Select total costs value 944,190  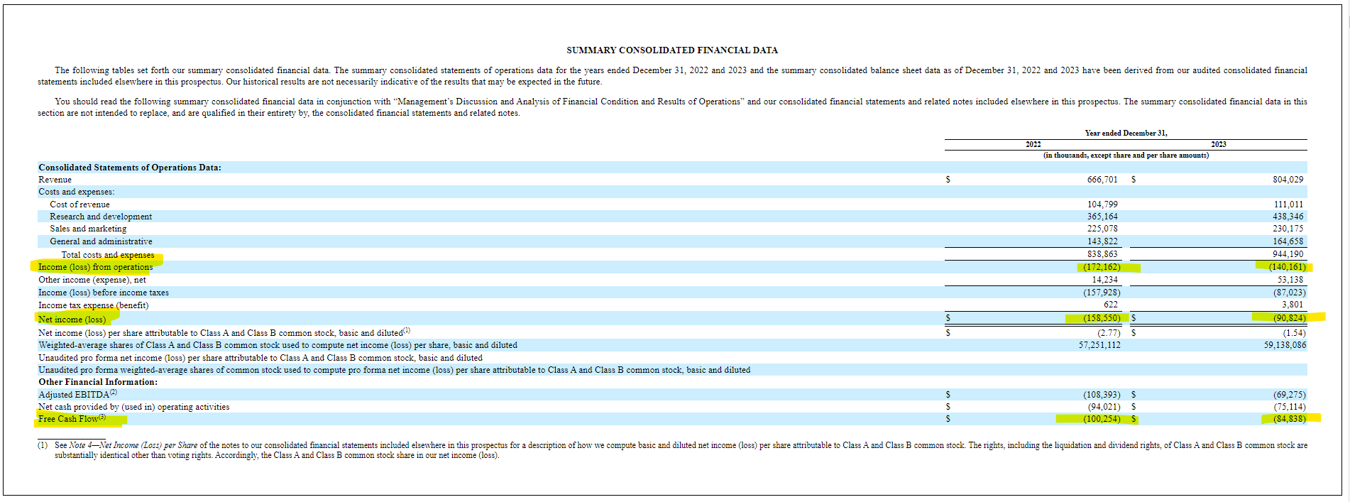pos(1288,254)
